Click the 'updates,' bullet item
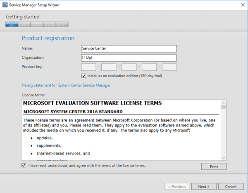This screenshot has height=193, width=248. (45, 138)
